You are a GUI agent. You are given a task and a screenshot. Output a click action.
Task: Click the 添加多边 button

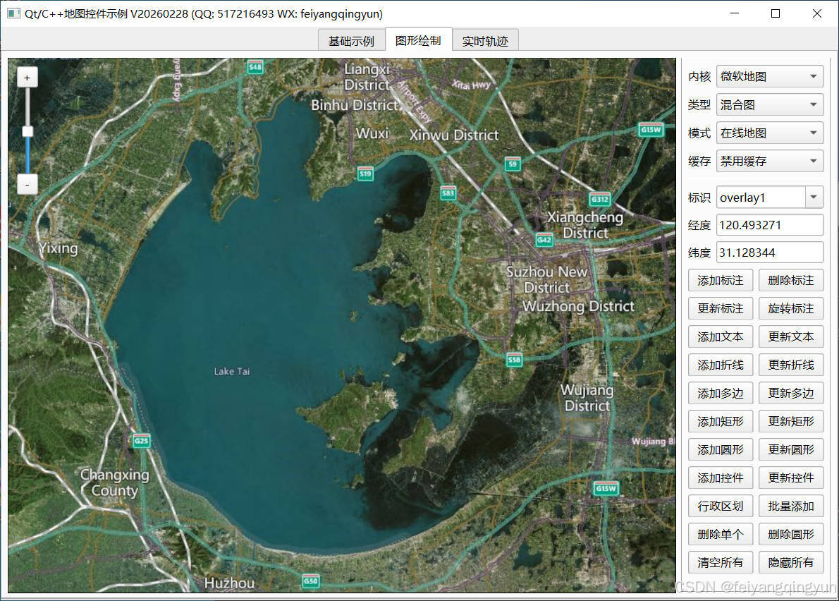coord(721,394)
